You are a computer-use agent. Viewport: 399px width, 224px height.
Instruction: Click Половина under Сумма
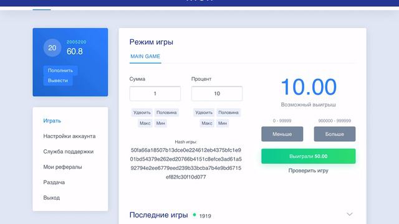coord(166,113)
